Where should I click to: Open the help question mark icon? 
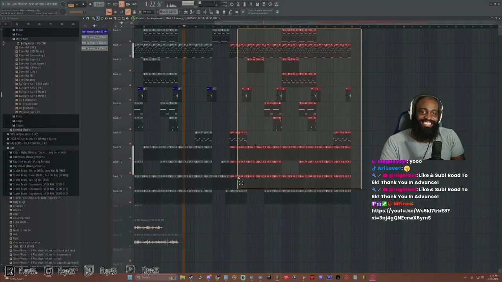coord(251,4)
